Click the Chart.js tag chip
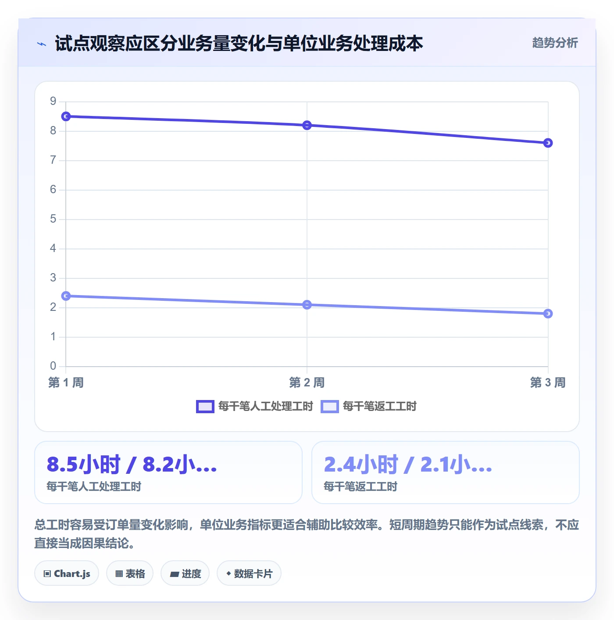This screenshot has width=614, height=620. (x=67, y=573)
